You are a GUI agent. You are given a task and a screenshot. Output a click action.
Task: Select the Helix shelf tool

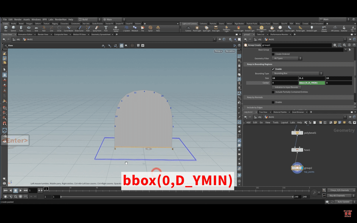coord(158,29)
